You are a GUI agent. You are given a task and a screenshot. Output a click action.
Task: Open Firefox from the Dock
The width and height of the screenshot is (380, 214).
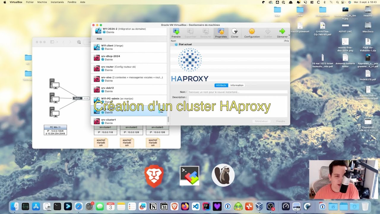click(185, 206)
